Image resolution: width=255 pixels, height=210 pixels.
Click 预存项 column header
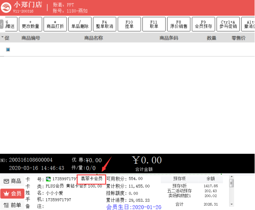(179, 179)
